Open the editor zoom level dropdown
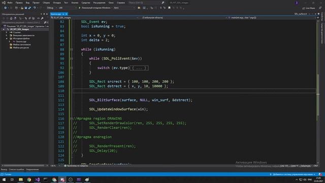The height and width of the screenshot is (183, 325). (54, 166)
